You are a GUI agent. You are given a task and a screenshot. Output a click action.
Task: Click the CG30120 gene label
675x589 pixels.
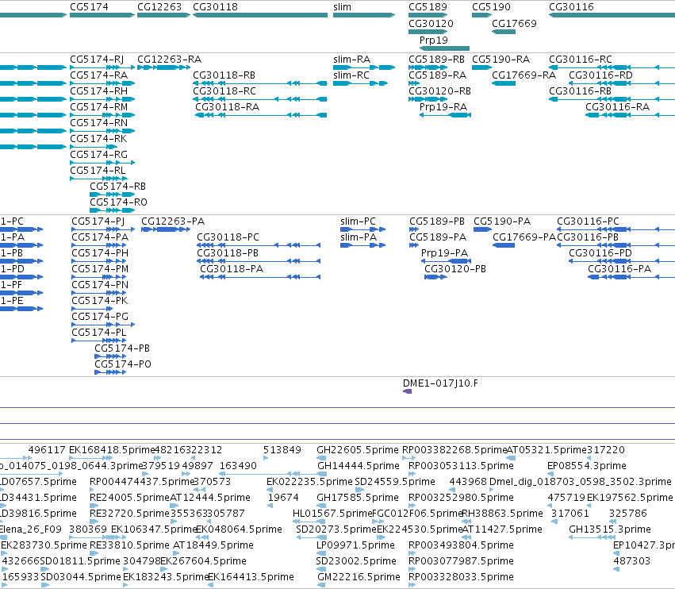431,23
